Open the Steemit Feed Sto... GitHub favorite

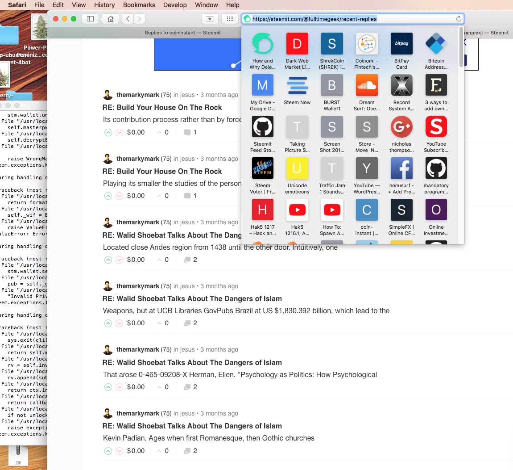click(x=262, y=134)
